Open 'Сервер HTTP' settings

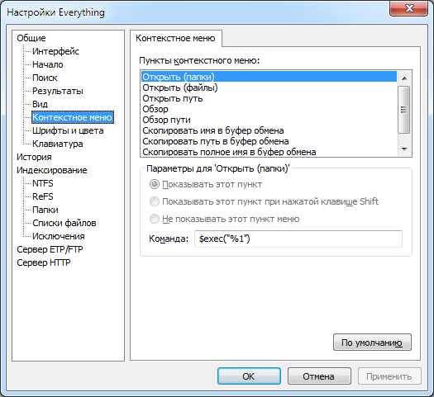pyautogui.click(x=44, y=262)
